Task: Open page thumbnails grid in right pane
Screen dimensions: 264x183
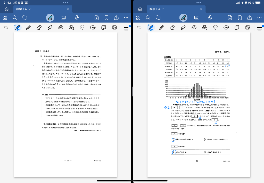Action: click(x=138, y=18)
